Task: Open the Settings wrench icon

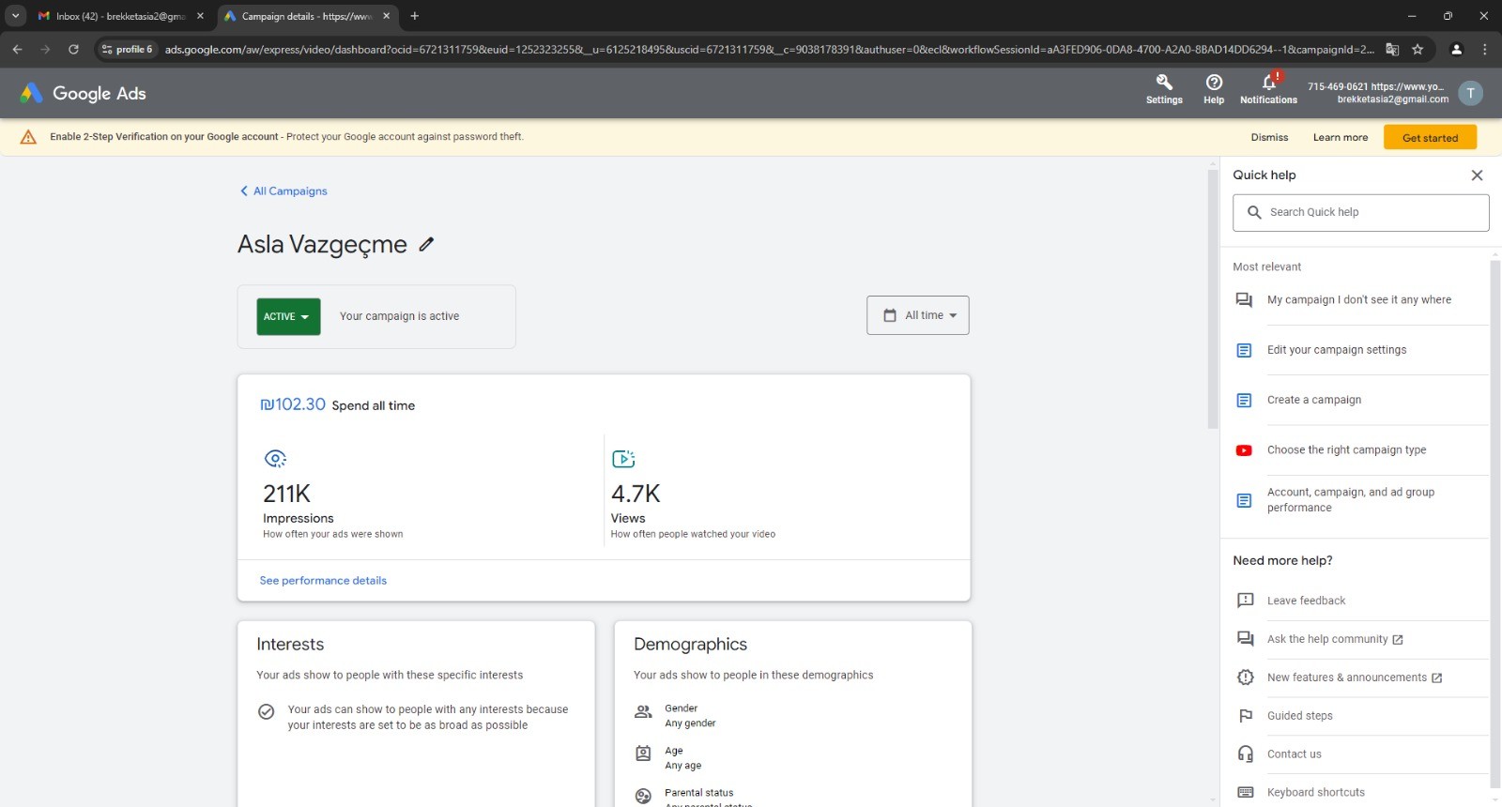Action: coord(1164,89)
